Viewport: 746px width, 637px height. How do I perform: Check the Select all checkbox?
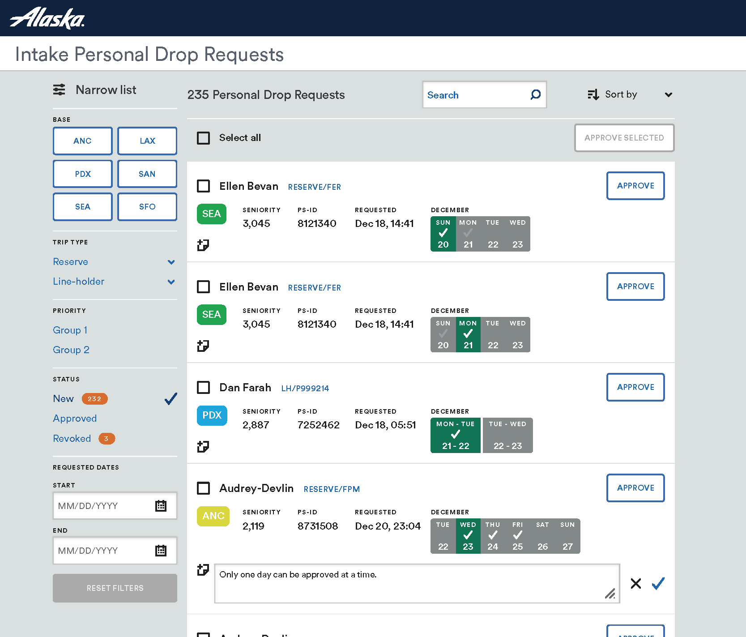(x=204, y=138)
